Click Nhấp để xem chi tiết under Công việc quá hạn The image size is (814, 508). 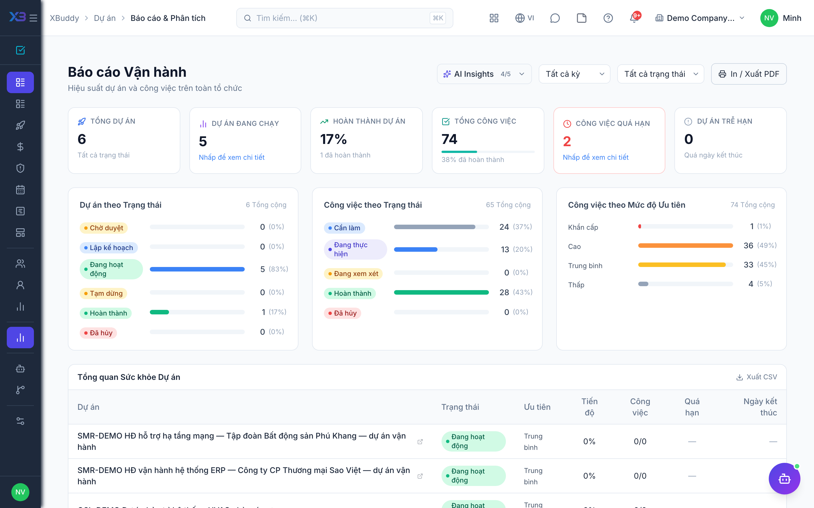[x=595, y=157]
